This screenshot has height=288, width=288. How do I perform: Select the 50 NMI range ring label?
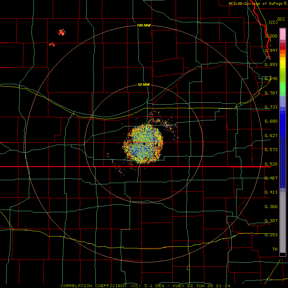[144, 84]
